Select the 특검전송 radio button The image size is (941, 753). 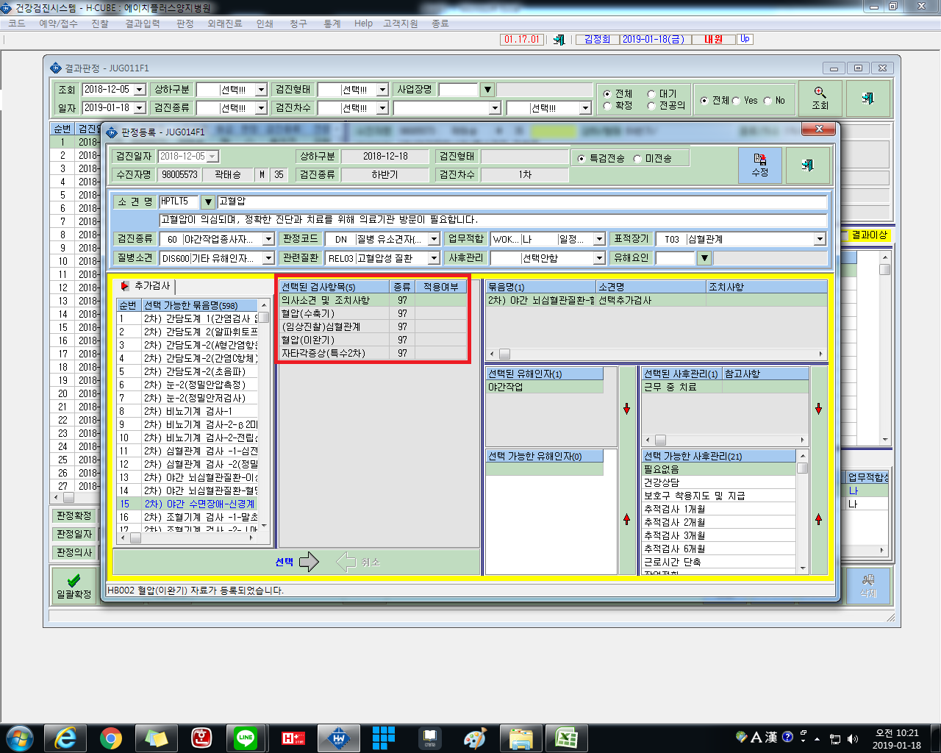pos(582,158)
